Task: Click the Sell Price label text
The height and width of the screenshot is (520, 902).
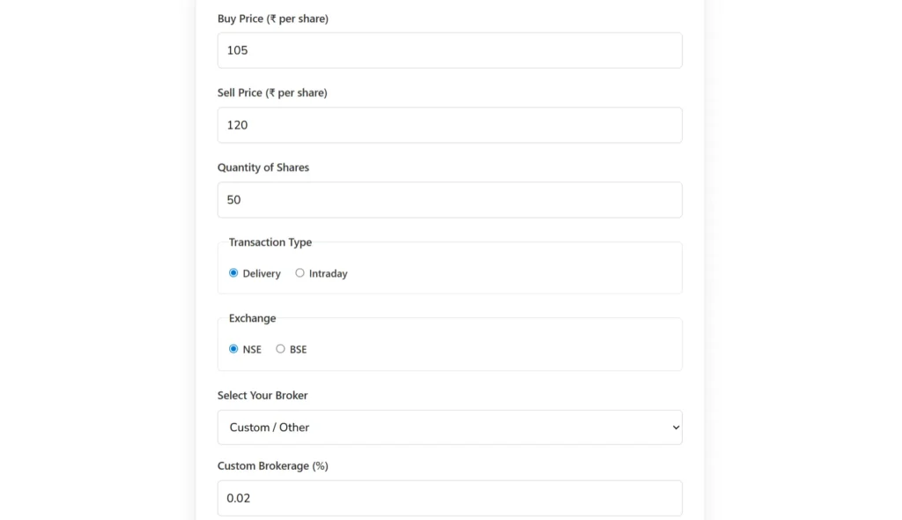Action: [x=272, y=93]
